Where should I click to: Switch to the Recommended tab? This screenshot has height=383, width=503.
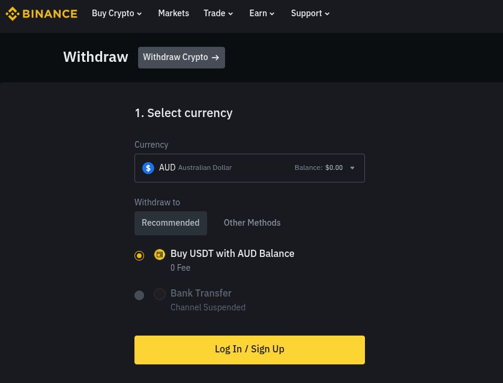[170, 223]
